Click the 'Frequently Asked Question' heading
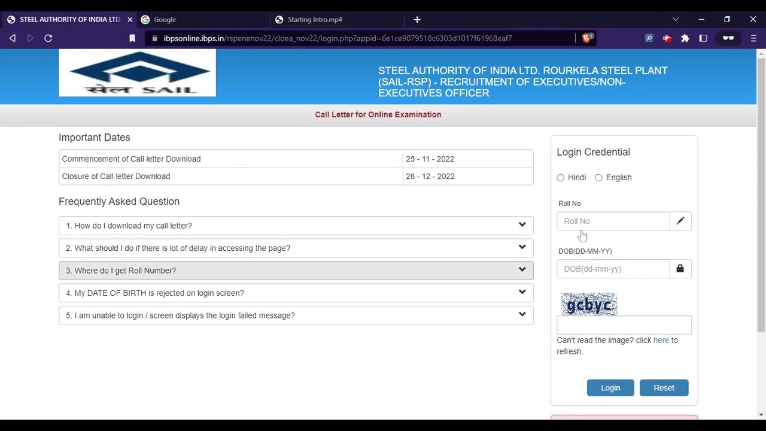 119,202
